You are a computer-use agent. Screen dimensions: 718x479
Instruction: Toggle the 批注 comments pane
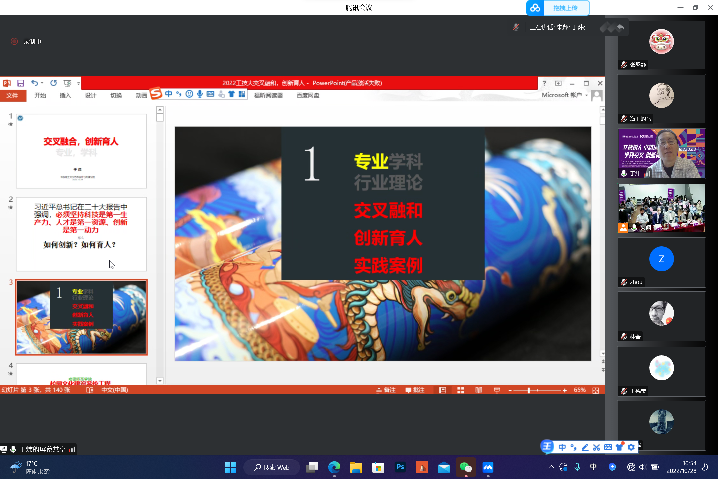[x=415, y=390]
